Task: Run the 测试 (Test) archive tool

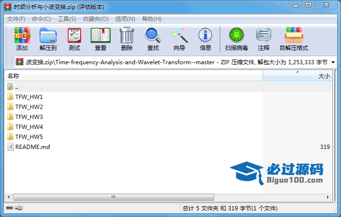Action: 74,35
